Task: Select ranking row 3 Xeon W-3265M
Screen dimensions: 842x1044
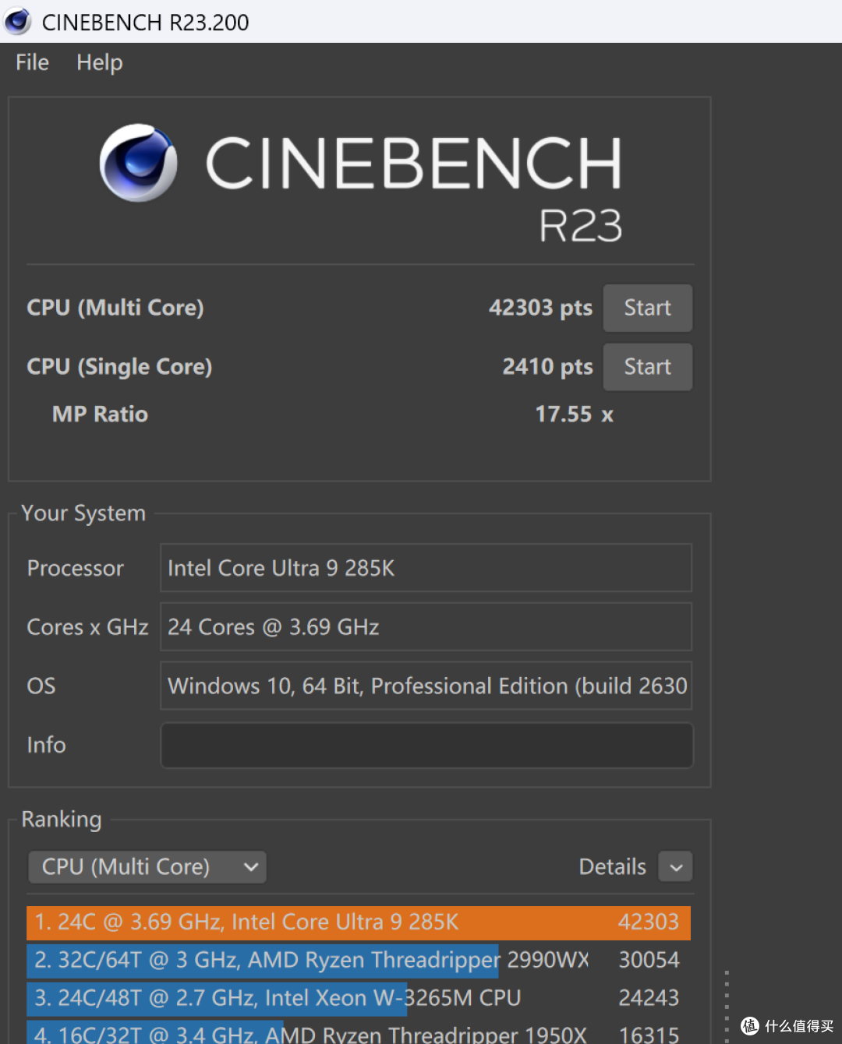Action: (x=359, y=998)
